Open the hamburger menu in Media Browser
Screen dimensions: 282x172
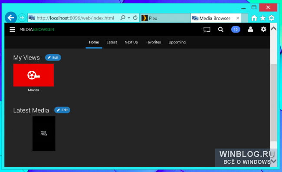click(x=12, y=30)
